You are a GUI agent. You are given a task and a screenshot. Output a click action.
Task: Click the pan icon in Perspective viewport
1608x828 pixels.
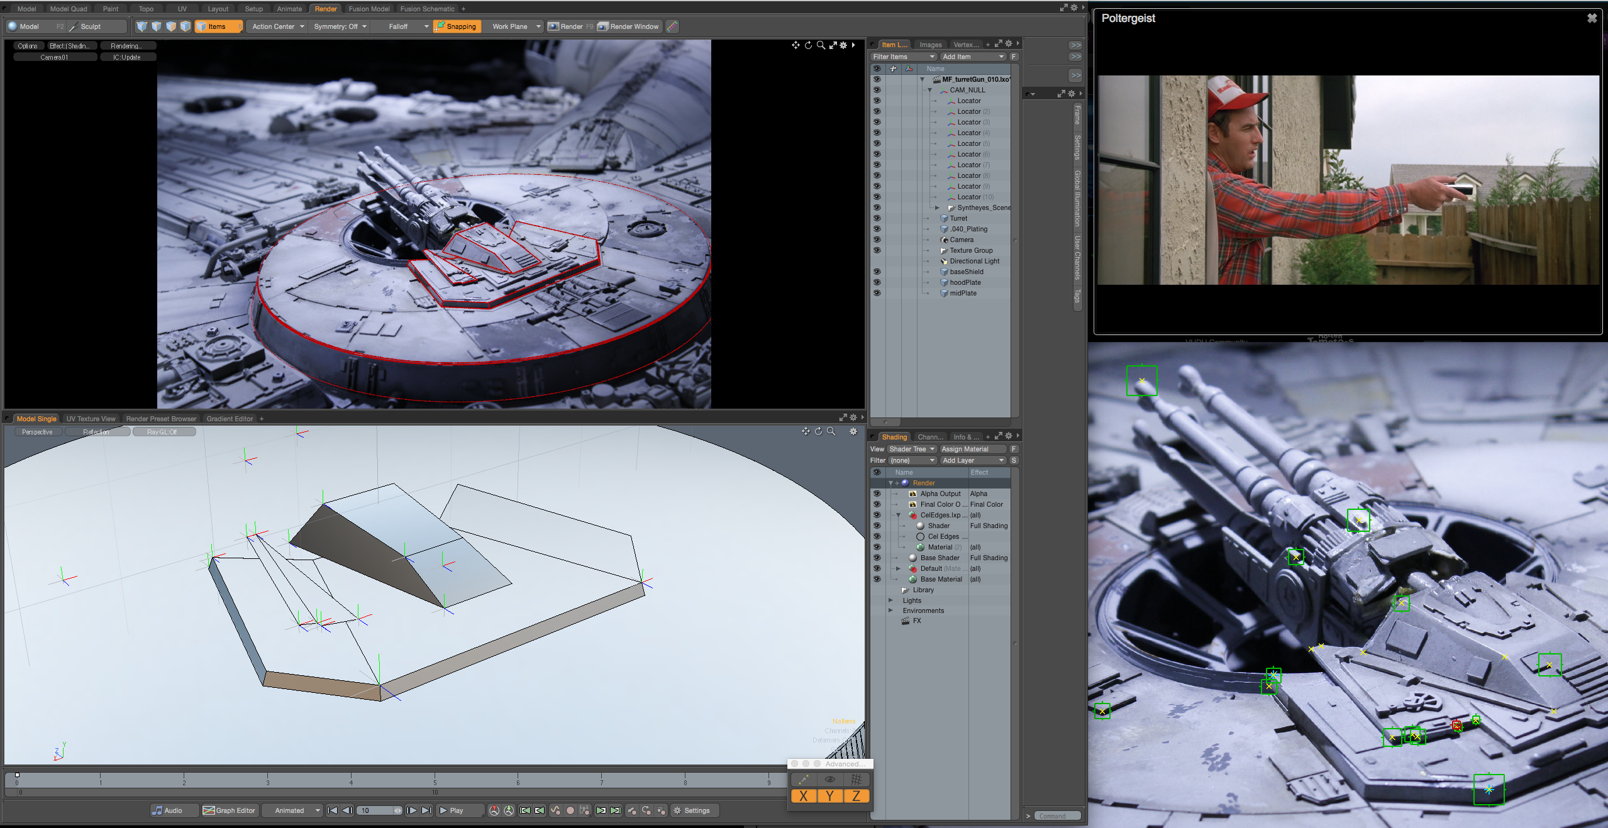806,431
